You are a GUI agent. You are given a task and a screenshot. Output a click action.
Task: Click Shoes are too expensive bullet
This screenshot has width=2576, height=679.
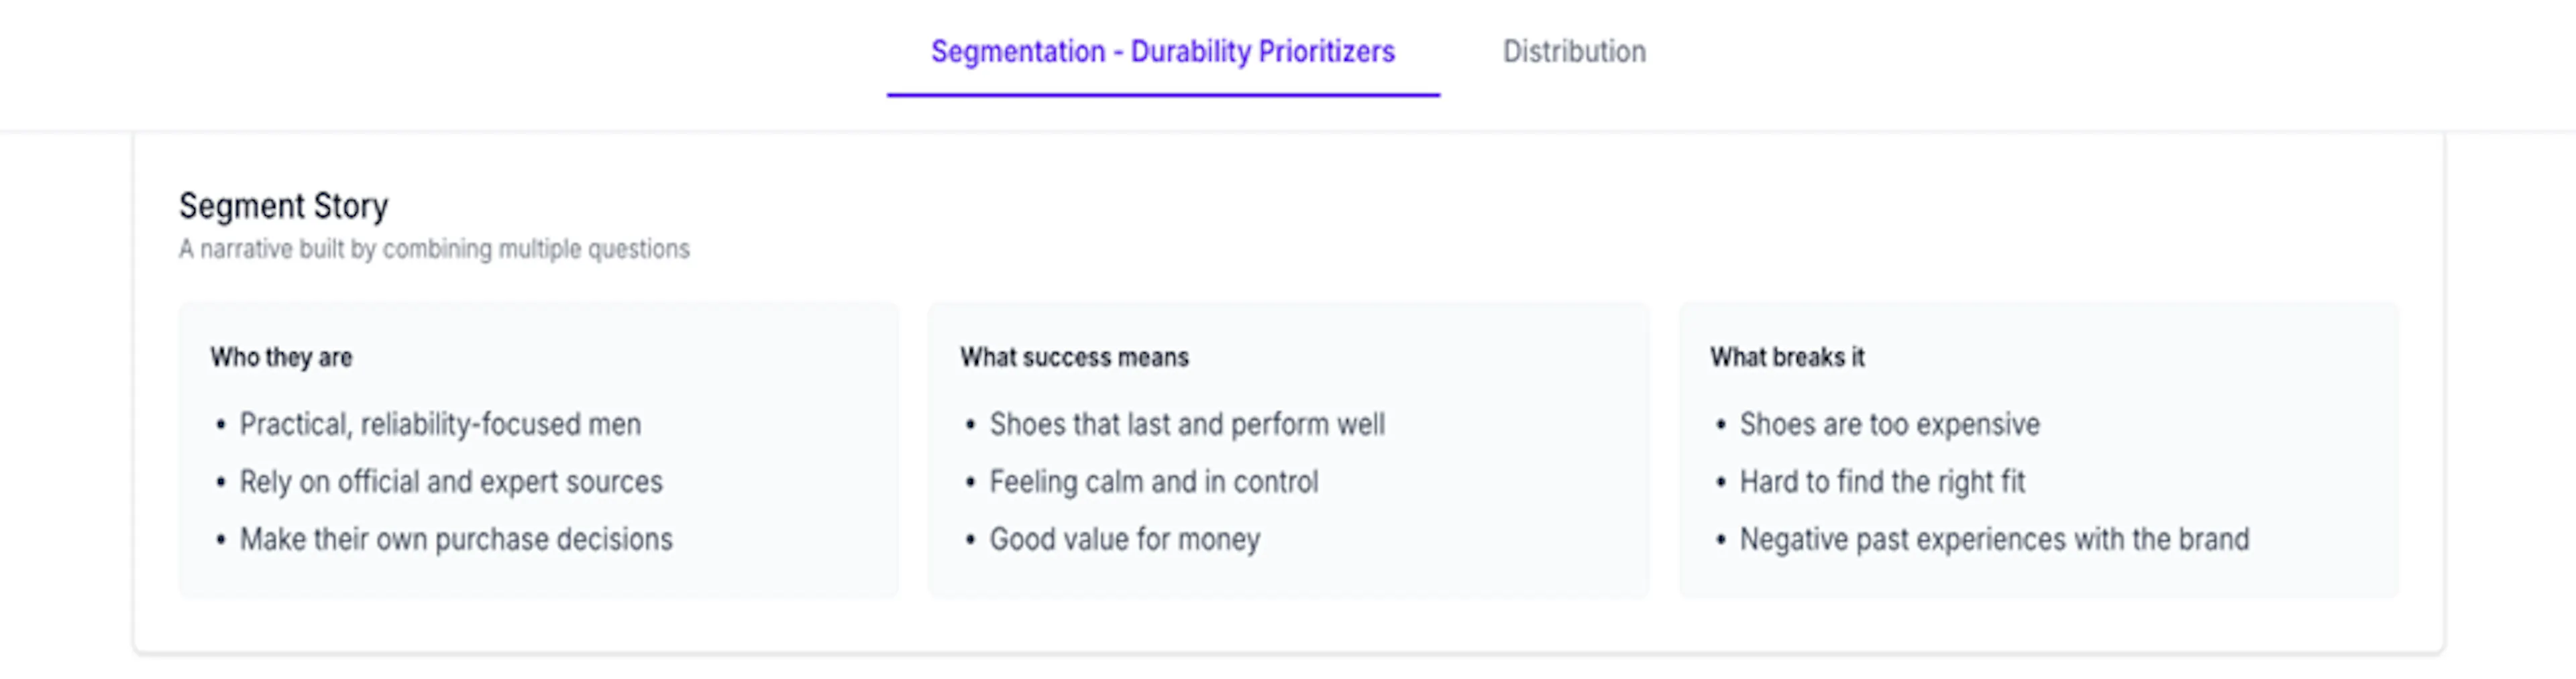[1889, 424]
